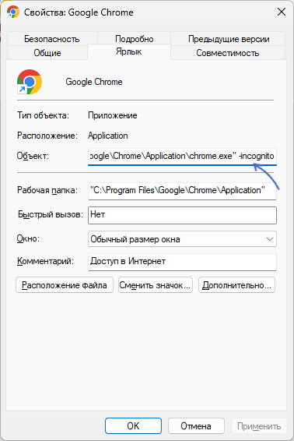
Task: Open the Дополнительно advanced settings
Action: pos(236,285)
